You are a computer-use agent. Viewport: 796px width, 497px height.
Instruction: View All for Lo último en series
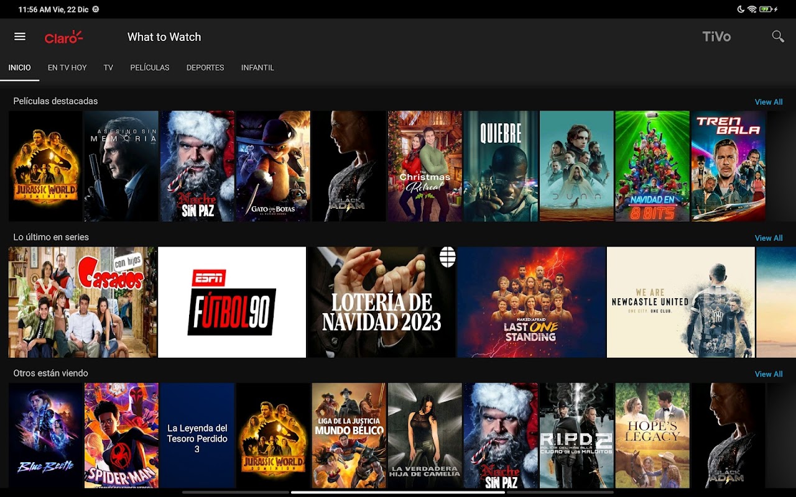point(769,238)
